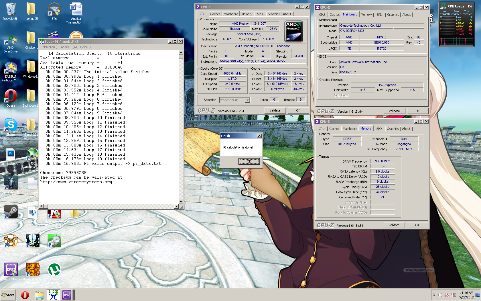Click Super PI horizontal scrollbar left arrow

point(41,206)
